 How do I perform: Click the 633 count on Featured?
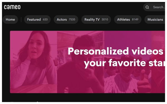coord(45,19)
